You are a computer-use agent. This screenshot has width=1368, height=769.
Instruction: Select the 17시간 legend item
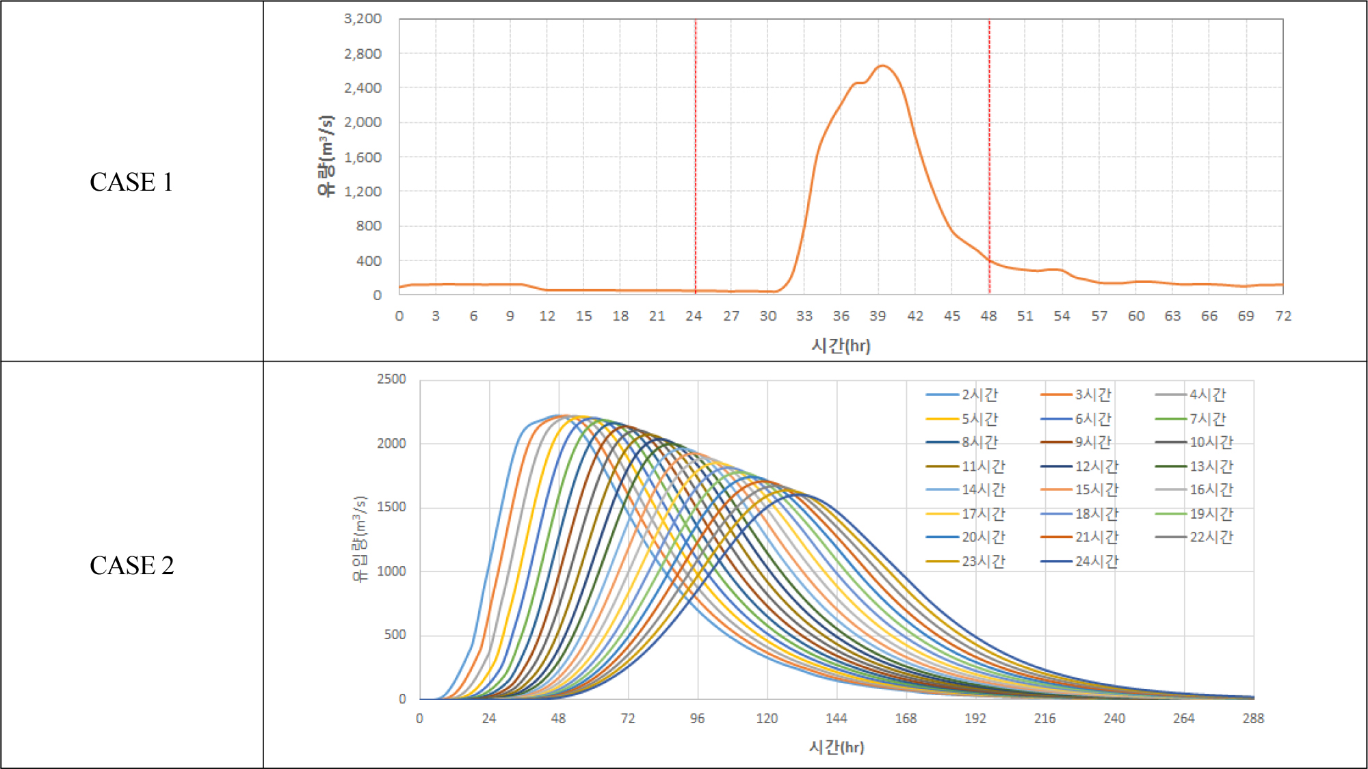(x=983, y=513)
